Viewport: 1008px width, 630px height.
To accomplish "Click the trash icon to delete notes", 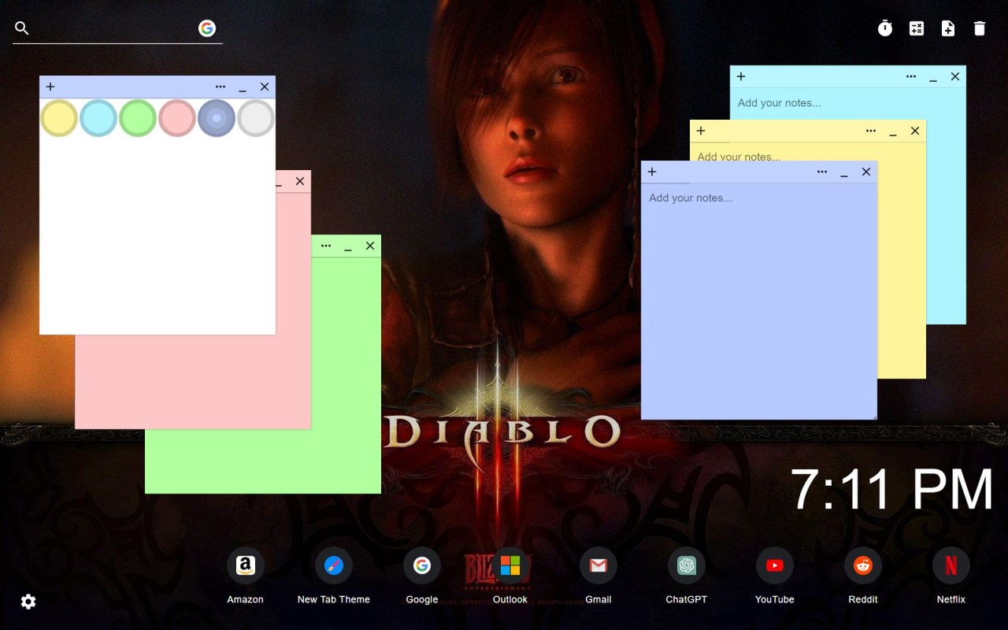I will tap(980, 28).
